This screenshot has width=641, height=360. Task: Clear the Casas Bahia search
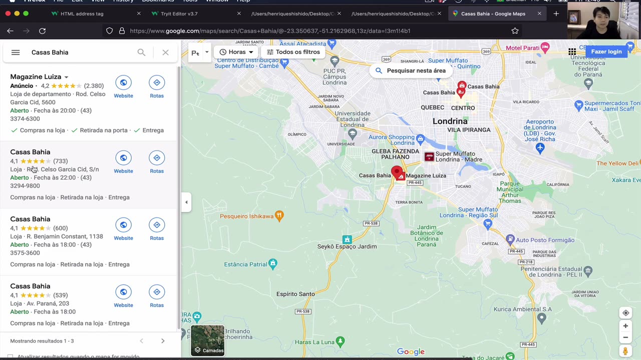[165, 52]
